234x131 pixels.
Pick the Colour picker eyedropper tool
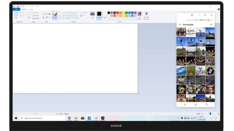pos(46,17)
